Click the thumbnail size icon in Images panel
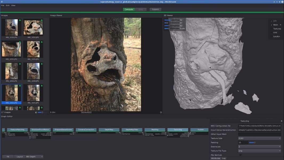 (36, 113)
